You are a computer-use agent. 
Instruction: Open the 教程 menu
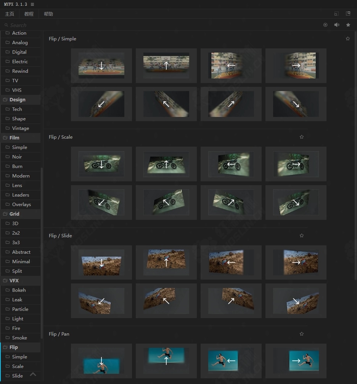pos(29,14)
